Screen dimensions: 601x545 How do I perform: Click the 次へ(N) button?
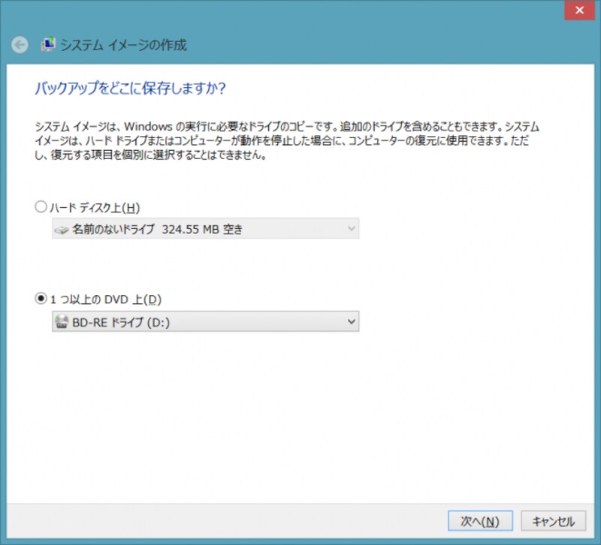click(x=480, y=521)
